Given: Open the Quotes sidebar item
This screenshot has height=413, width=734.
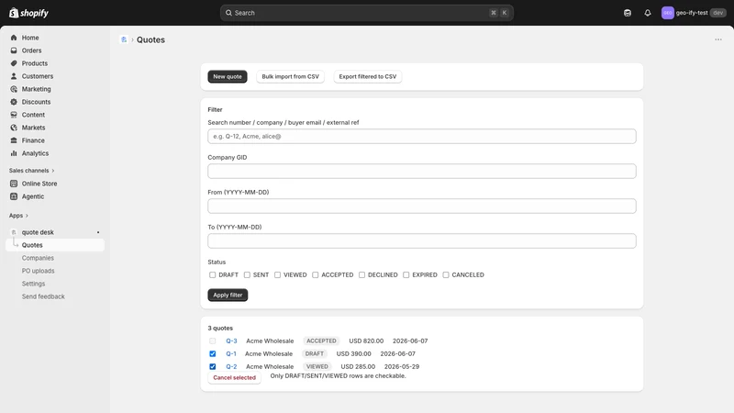Looking at the screenshot, I should point(55,245).
